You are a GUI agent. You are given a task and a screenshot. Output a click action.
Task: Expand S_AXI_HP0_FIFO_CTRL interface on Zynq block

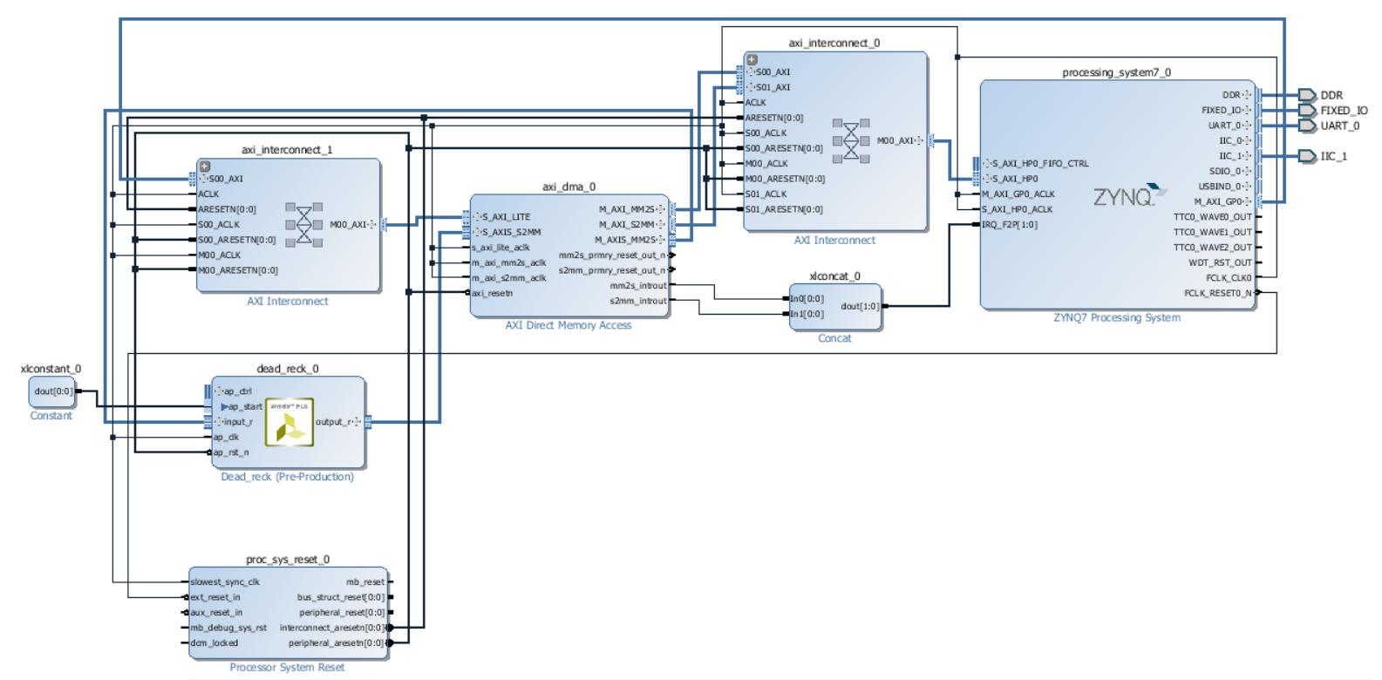pyautogui.click(x=987, y=163)
